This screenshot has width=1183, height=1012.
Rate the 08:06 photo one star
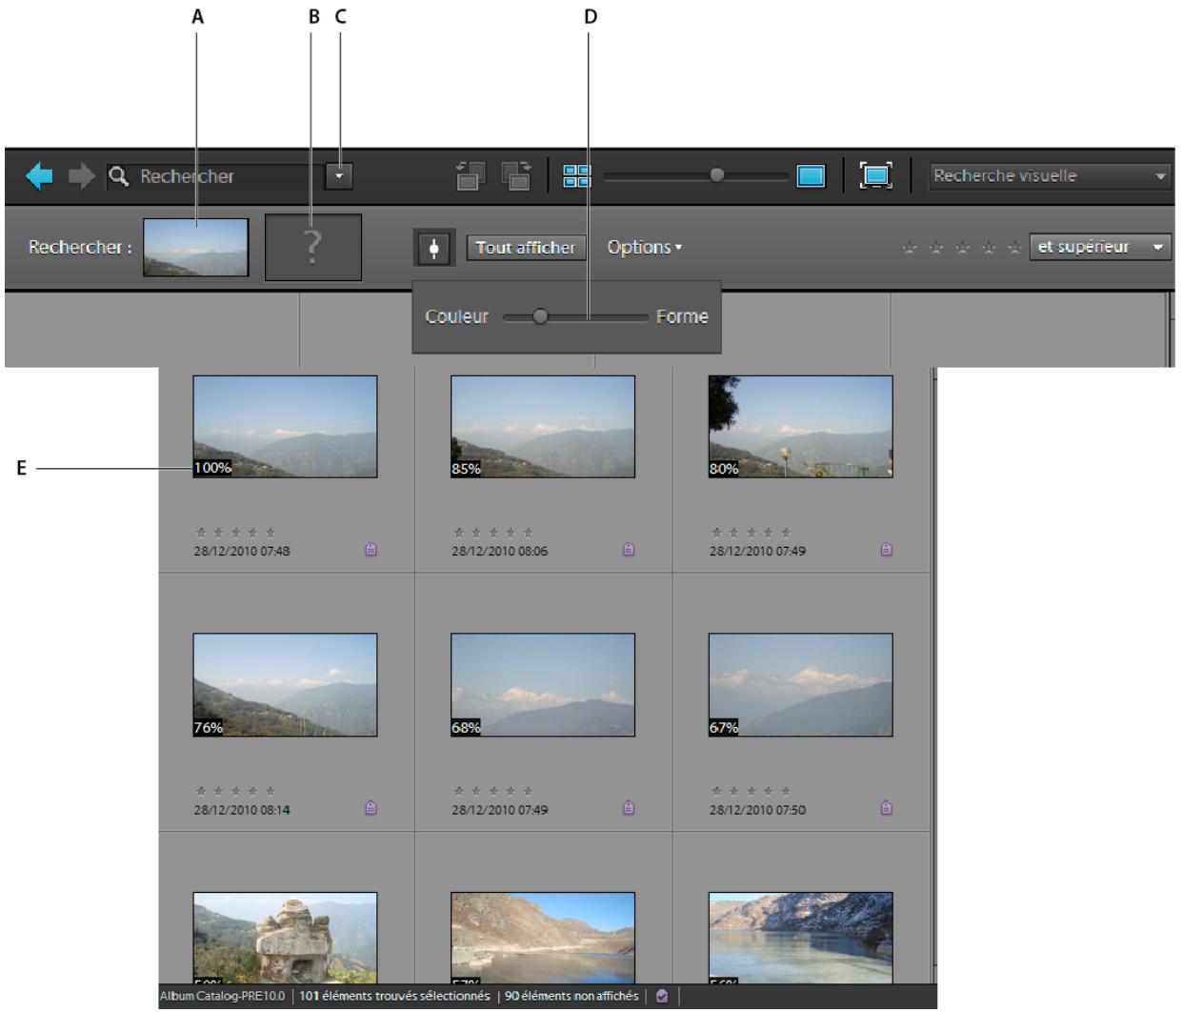point(459,533)
